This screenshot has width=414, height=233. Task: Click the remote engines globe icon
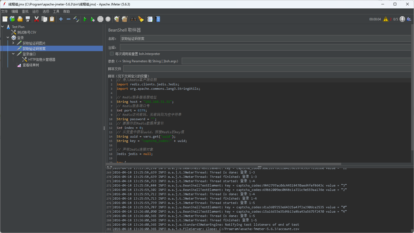pyautogui.click(x=402, y=19)
